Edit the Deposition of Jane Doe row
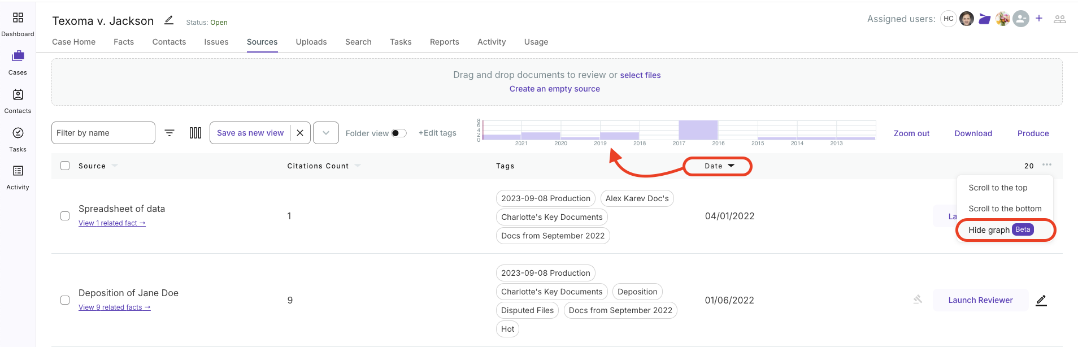The height and width of the screenshot is (347, 1078). 1041,301
